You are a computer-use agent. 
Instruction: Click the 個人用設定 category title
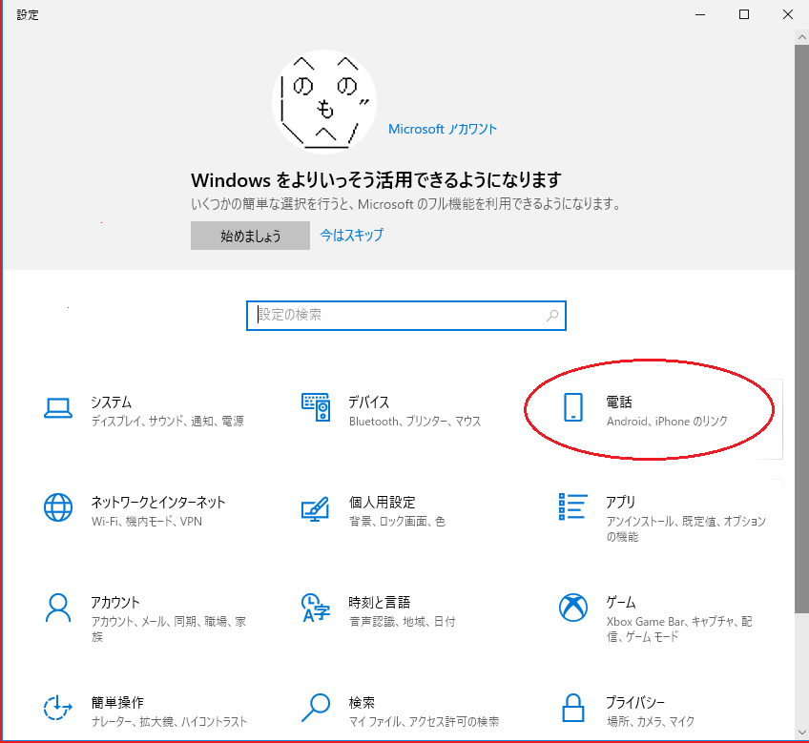point(382,502)
